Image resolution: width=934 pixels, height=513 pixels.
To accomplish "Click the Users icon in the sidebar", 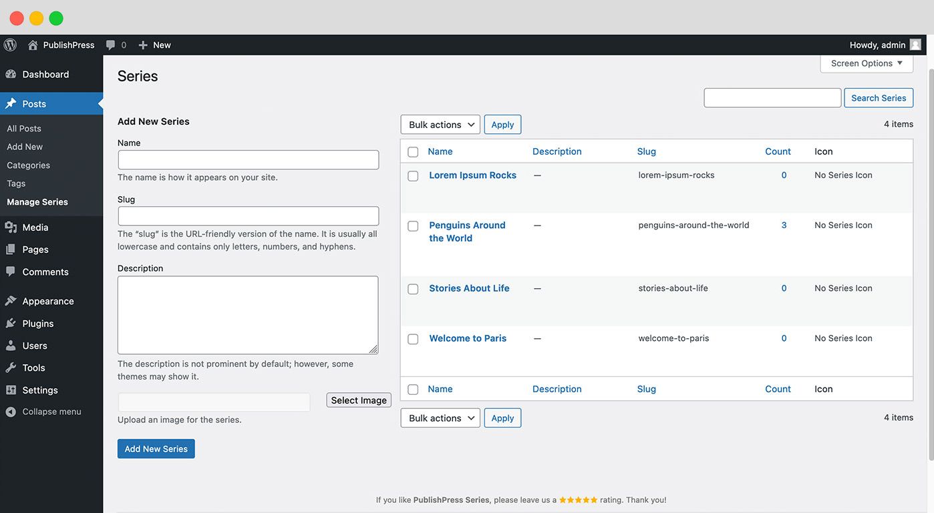I will click(x=11, y=346).
